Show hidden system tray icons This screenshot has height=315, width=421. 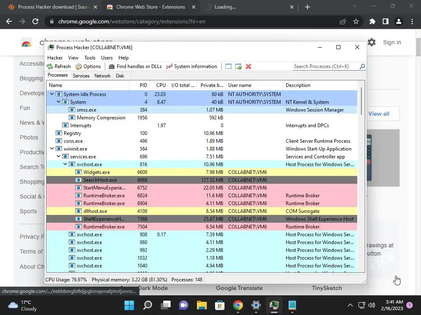(350, 305)
